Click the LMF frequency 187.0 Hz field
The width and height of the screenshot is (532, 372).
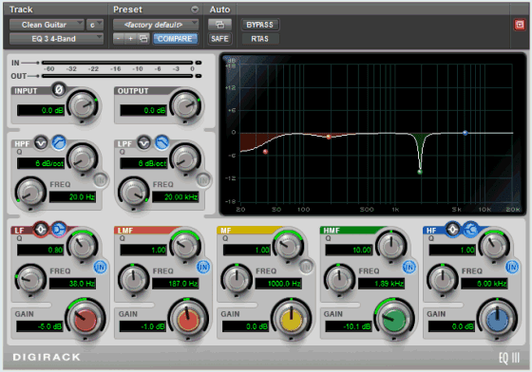[176, 283]
